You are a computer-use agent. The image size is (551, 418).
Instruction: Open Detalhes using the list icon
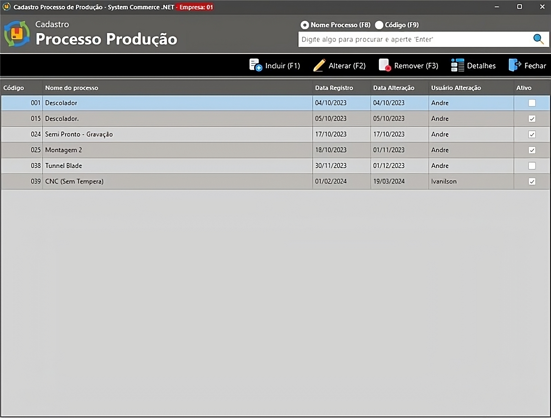click(458, 65)
